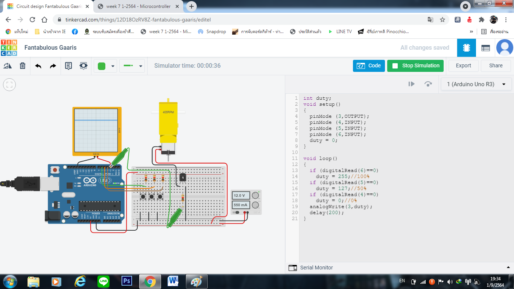Click the Tinkercad logo
Viewport: 514px width, 289px height.
point(9,48)
